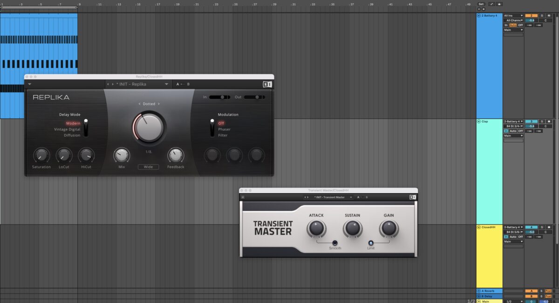Click the Replika LoCut knob
The image size is (559, 303).
64,155
